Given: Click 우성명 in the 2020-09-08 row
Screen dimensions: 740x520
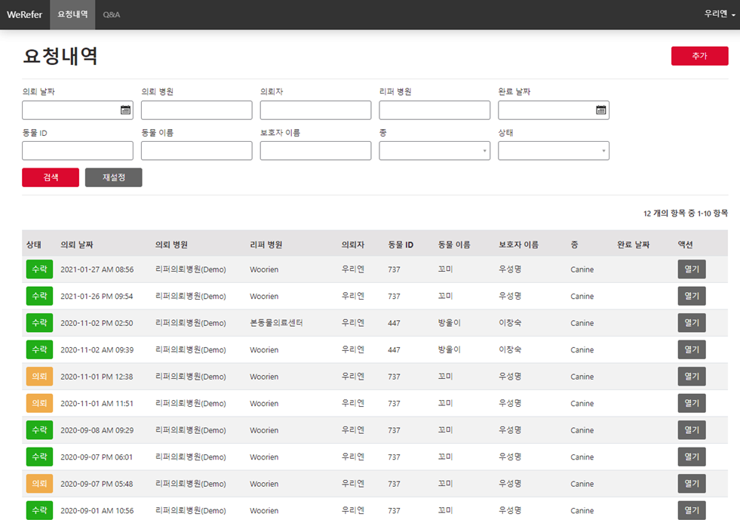Looking at the screenshot, I should pyautogui.click(x=510, y=429).
